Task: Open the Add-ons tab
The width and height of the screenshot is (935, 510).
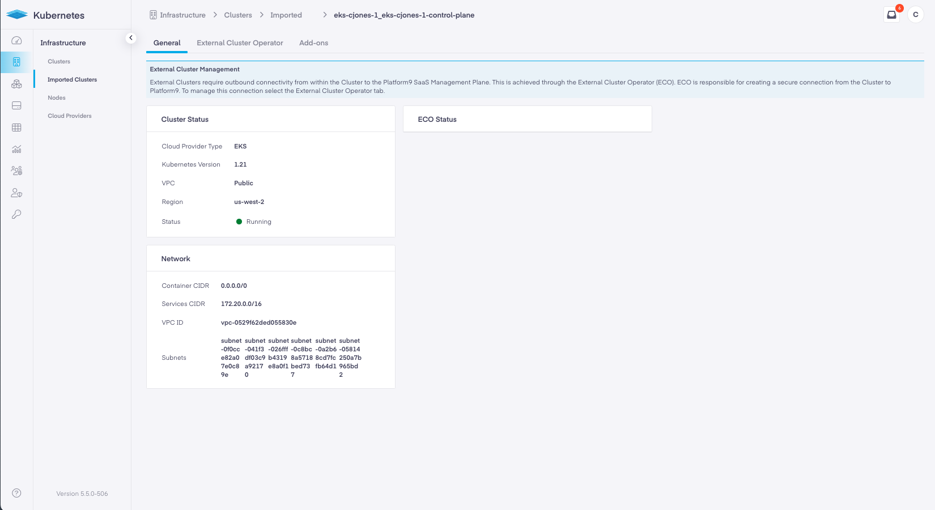Action: coord(313,43)
